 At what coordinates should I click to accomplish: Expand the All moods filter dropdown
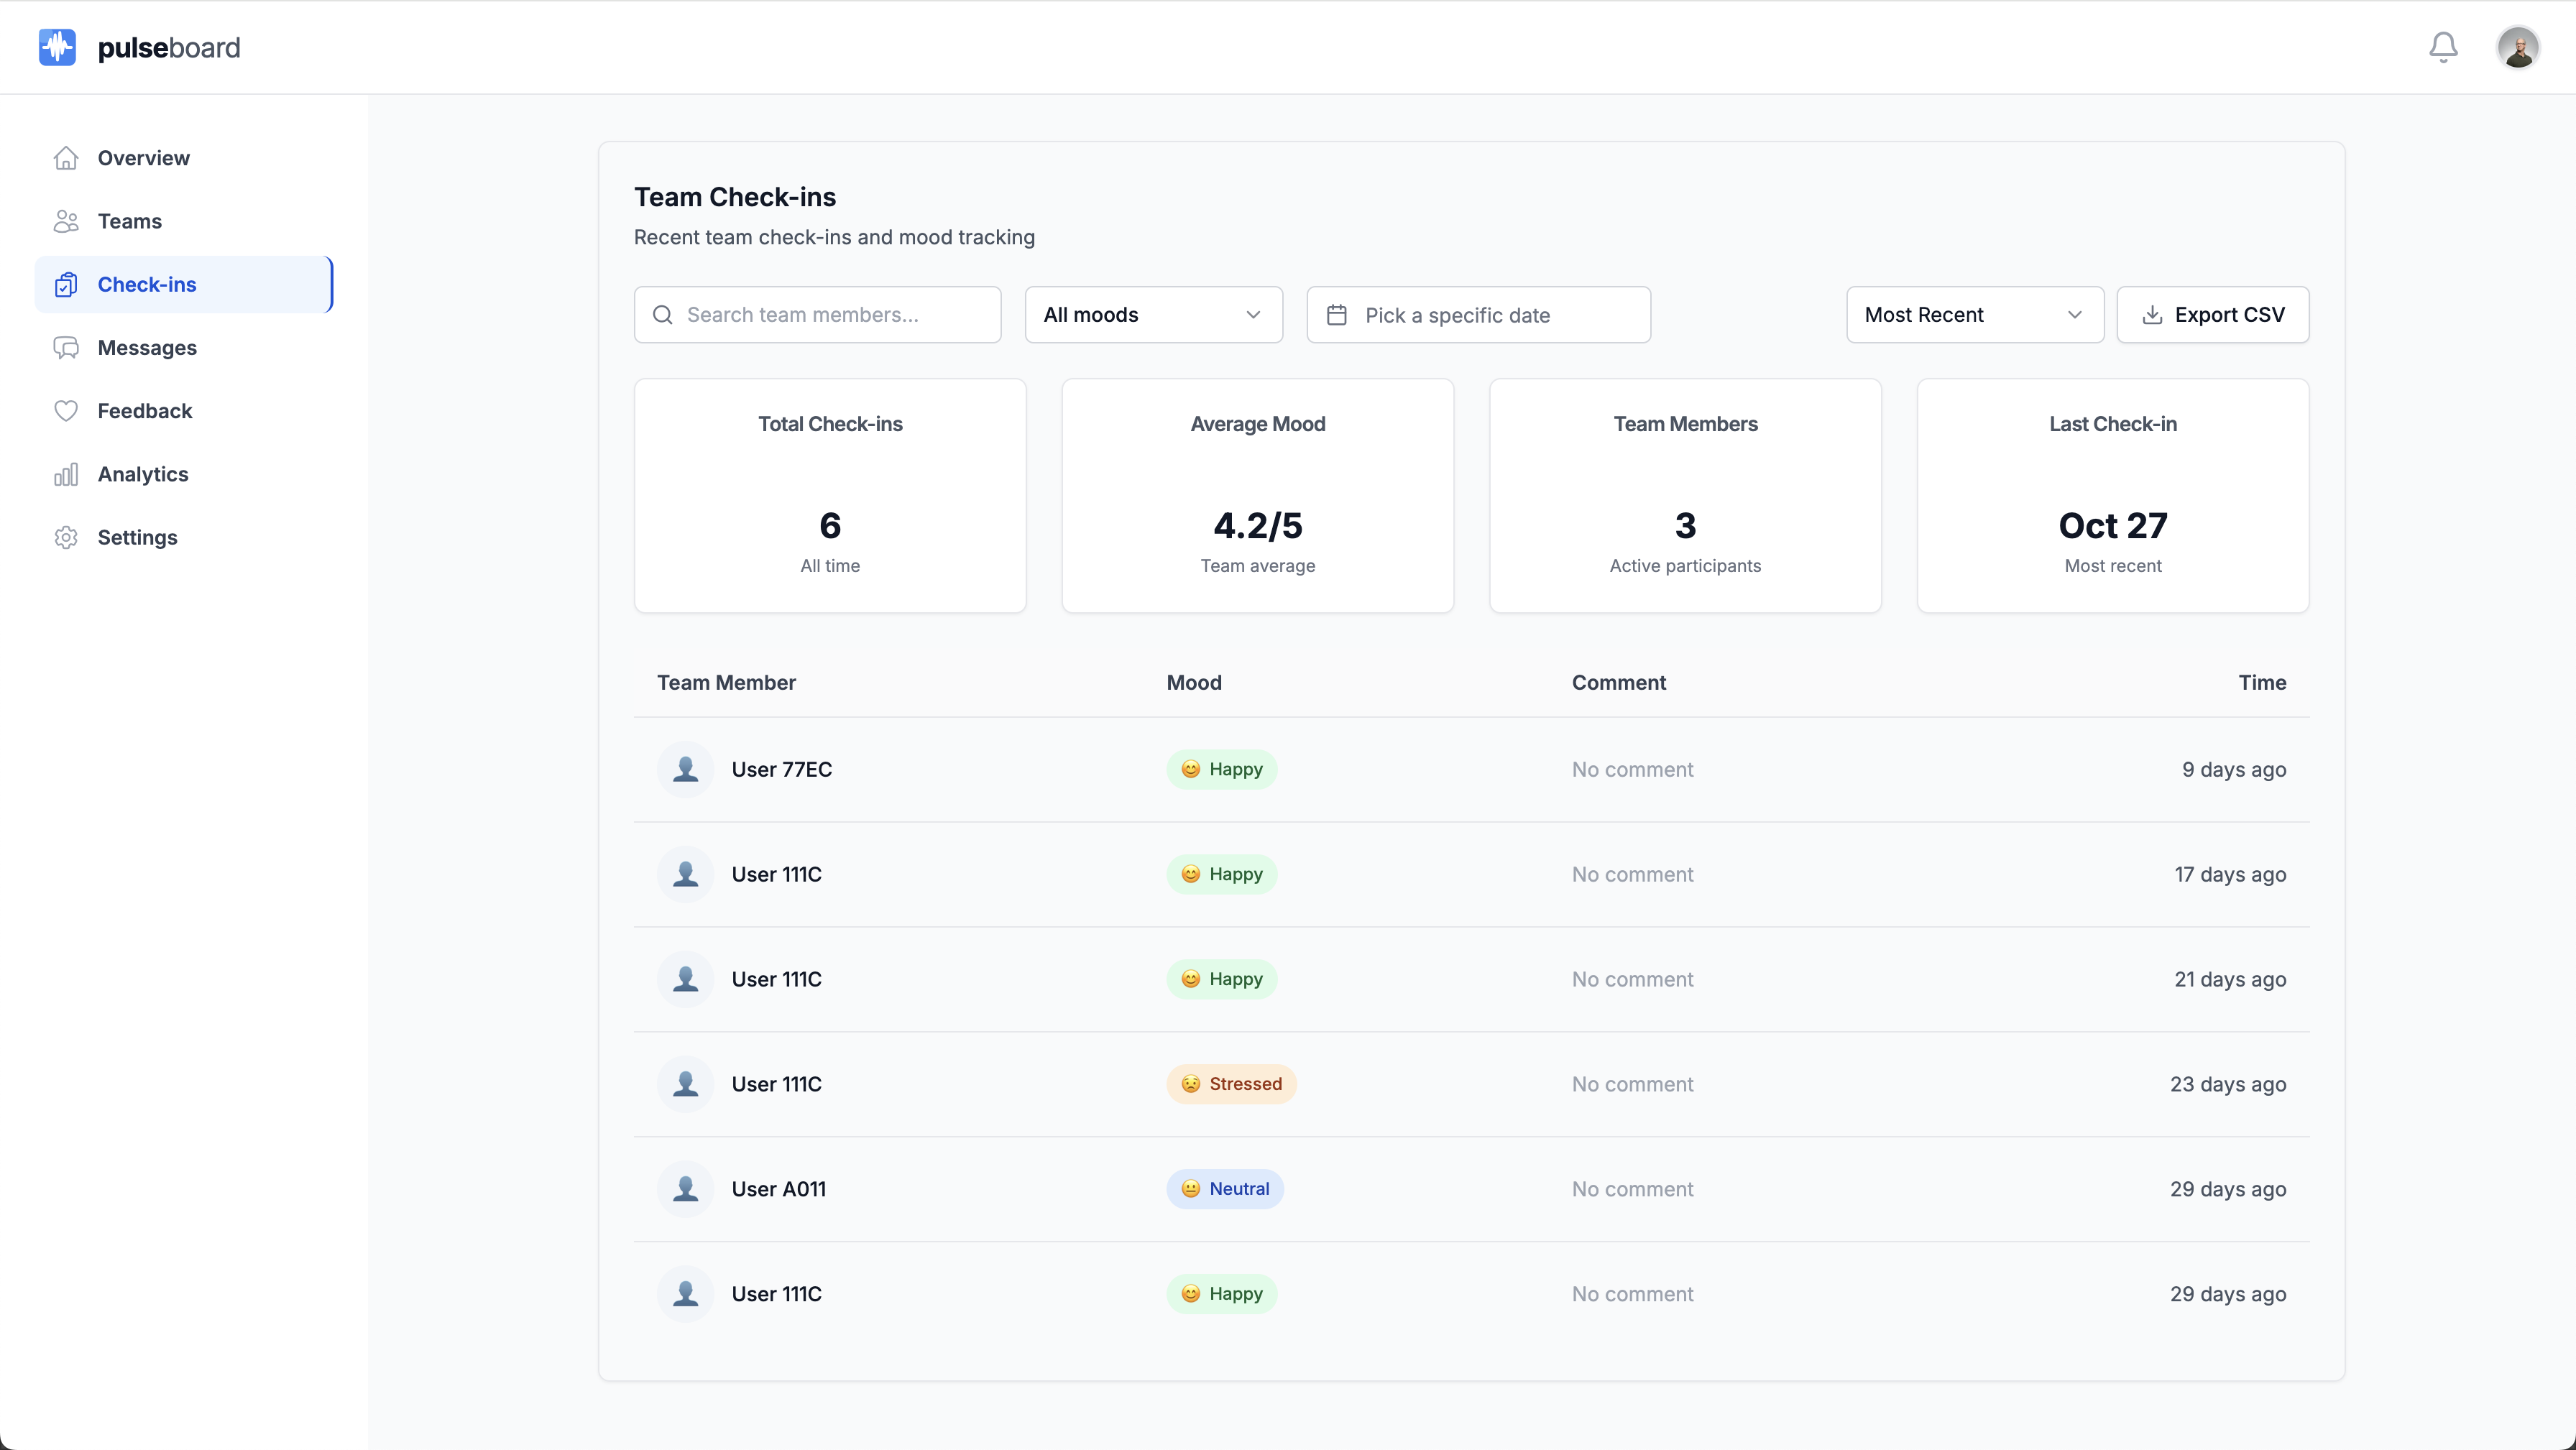pos(1153,315)
